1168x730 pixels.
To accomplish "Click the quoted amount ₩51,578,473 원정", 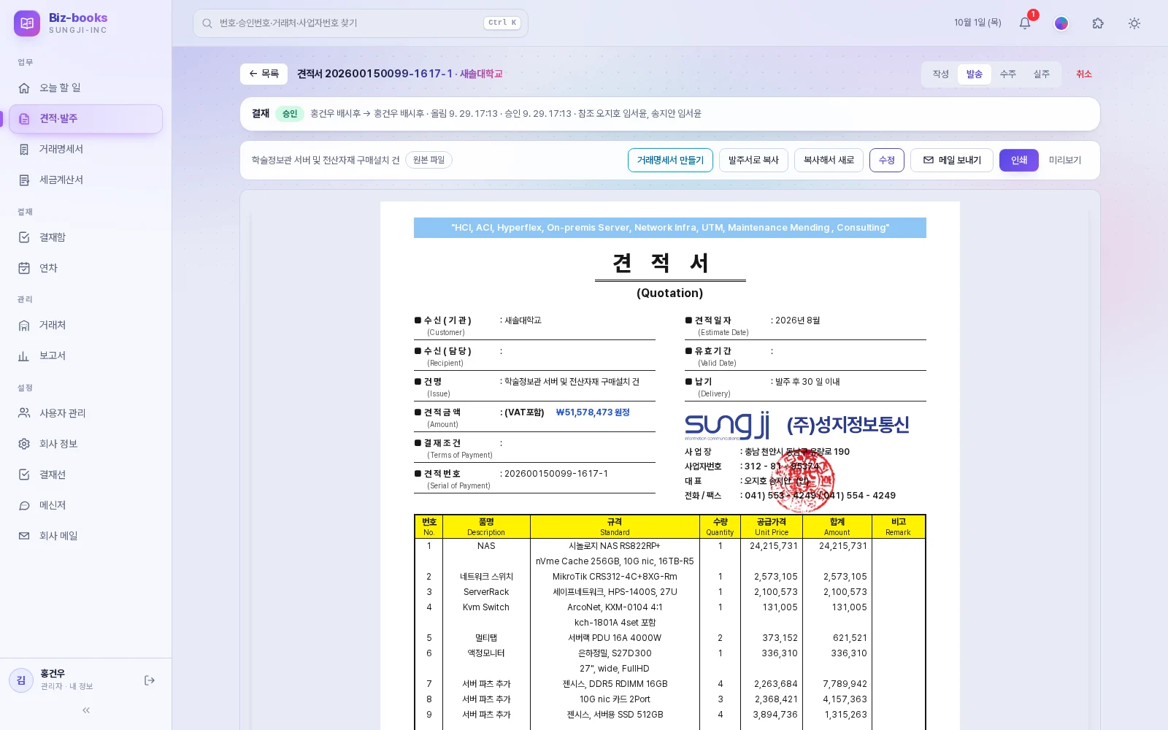I will tap(593, 412).
